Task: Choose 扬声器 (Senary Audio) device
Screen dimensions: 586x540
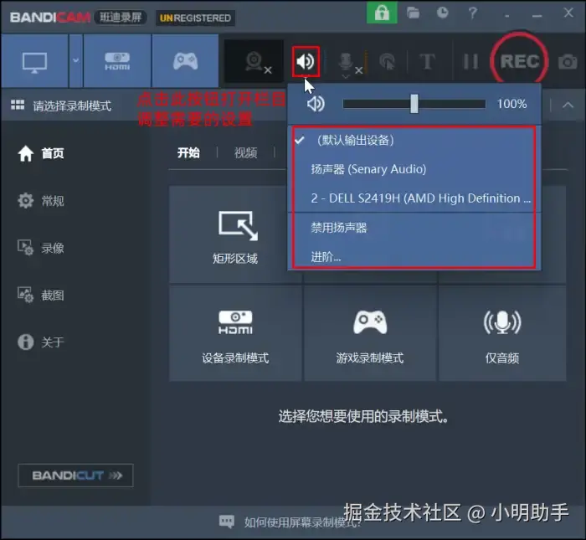Action: tap(414, 169)
